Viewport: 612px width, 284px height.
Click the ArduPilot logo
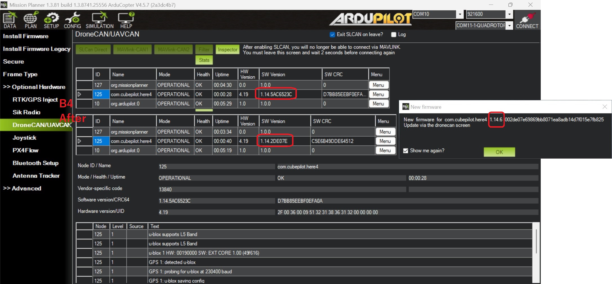coord(371,19)
